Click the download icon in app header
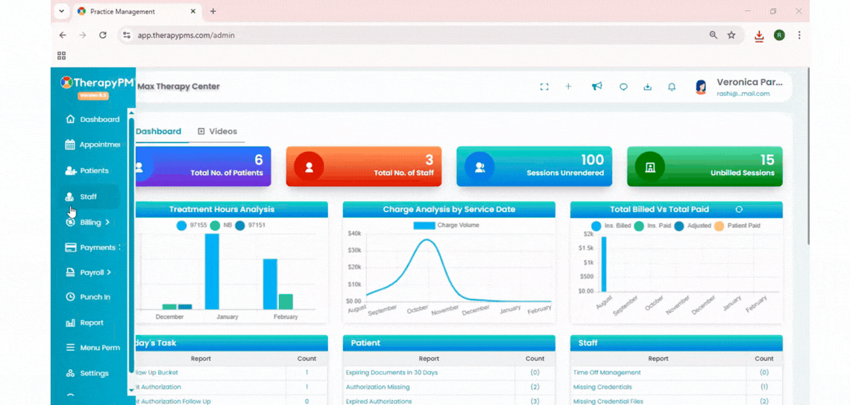The width and height of the screenshot is (850, 405). tap(647, 86)
